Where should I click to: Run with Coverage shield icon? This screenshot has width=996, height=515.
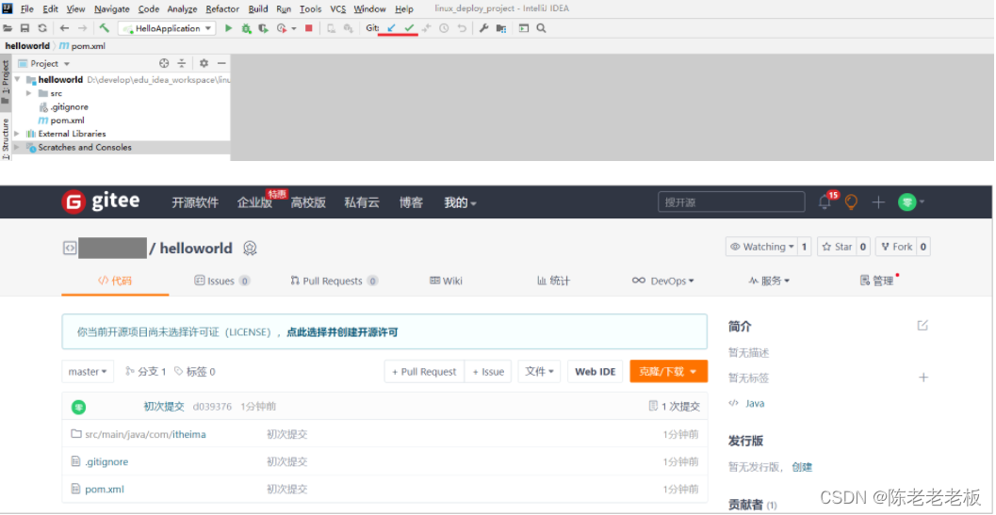point(263,28)
